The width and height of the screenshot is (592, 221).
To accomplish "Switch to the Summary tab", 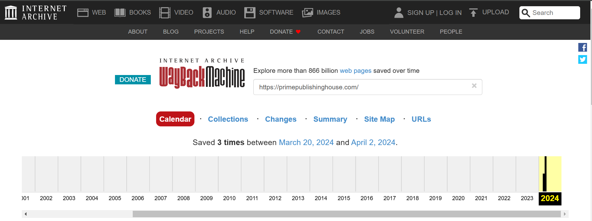I will pos(330,119).
